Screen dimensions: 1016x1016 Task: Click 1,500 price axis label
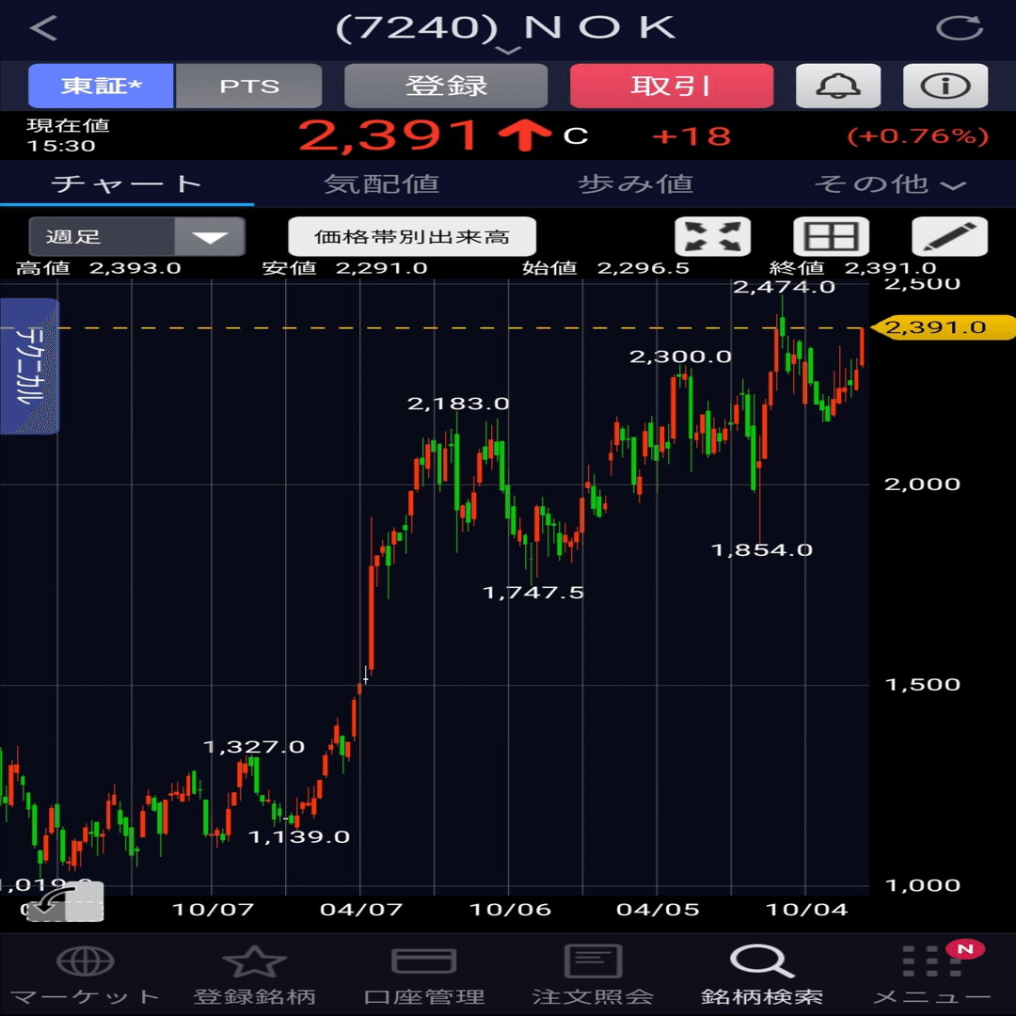[923, 685]
